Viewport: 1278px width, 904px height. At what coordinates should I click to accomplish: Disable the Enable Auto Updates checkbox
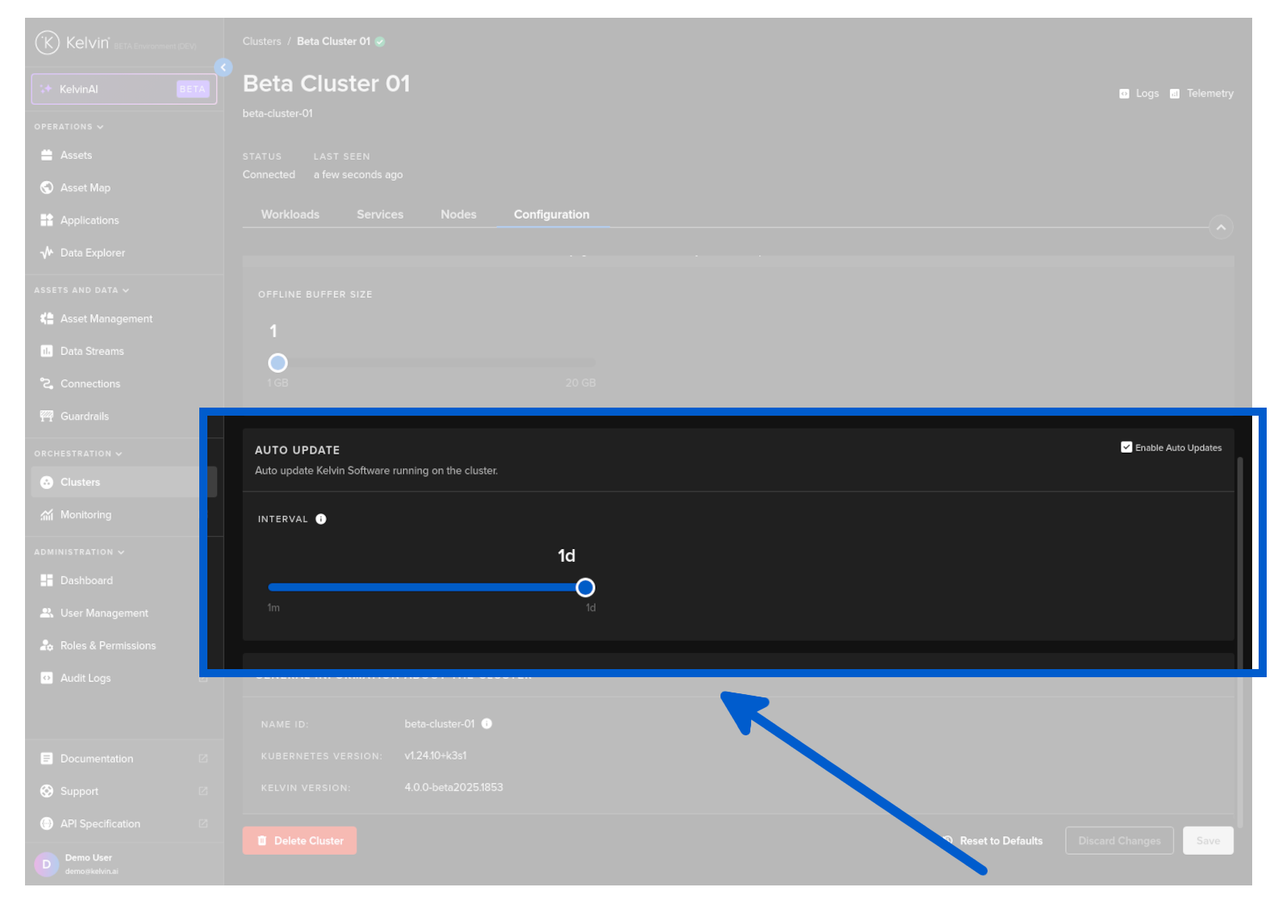pos(1126,447)
